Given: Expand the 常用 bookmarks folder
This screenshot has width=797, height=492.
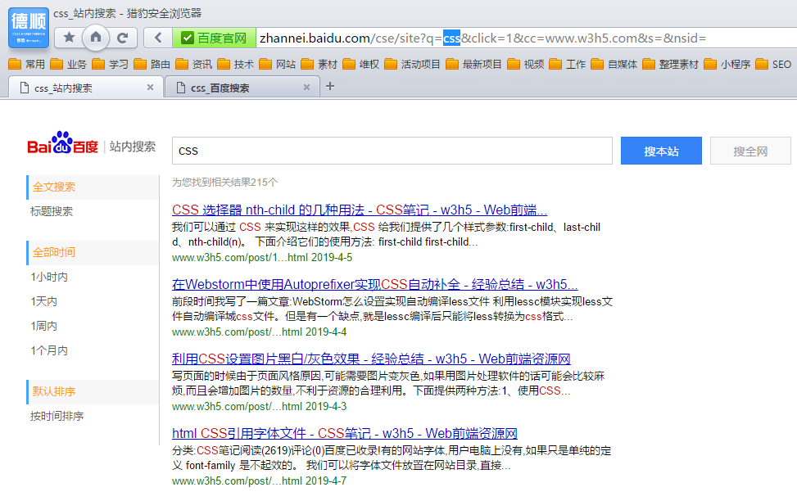Looking at the screenshot, I should [25, 63].
